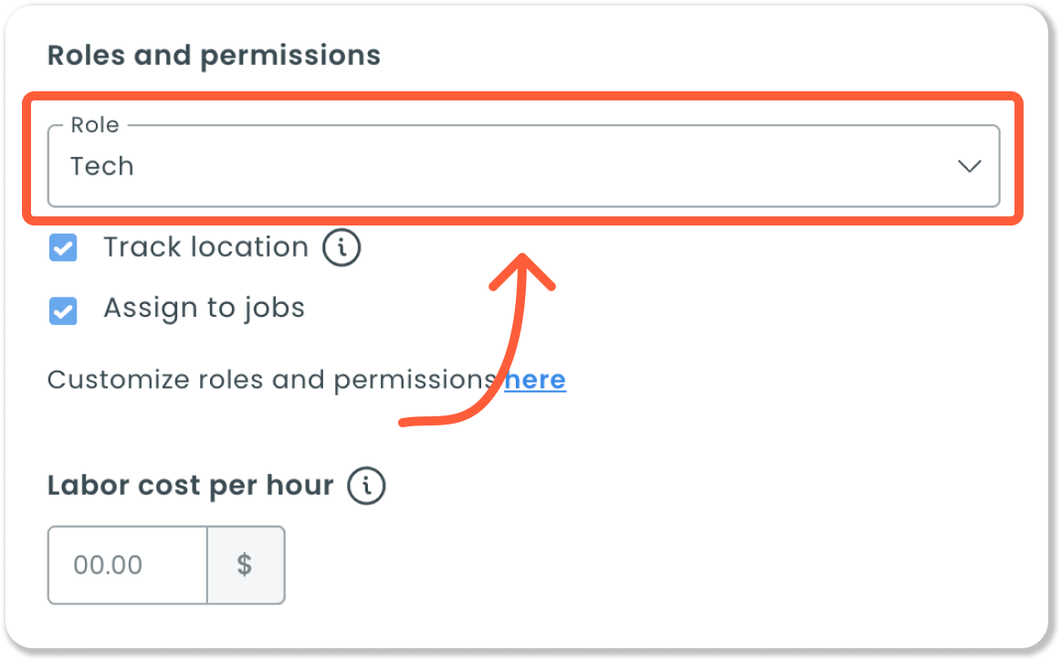Click the Labor cost amount input field
The width and height of the screenshot is (1061, 661).
pyautogui.click(x=128, y=565)
